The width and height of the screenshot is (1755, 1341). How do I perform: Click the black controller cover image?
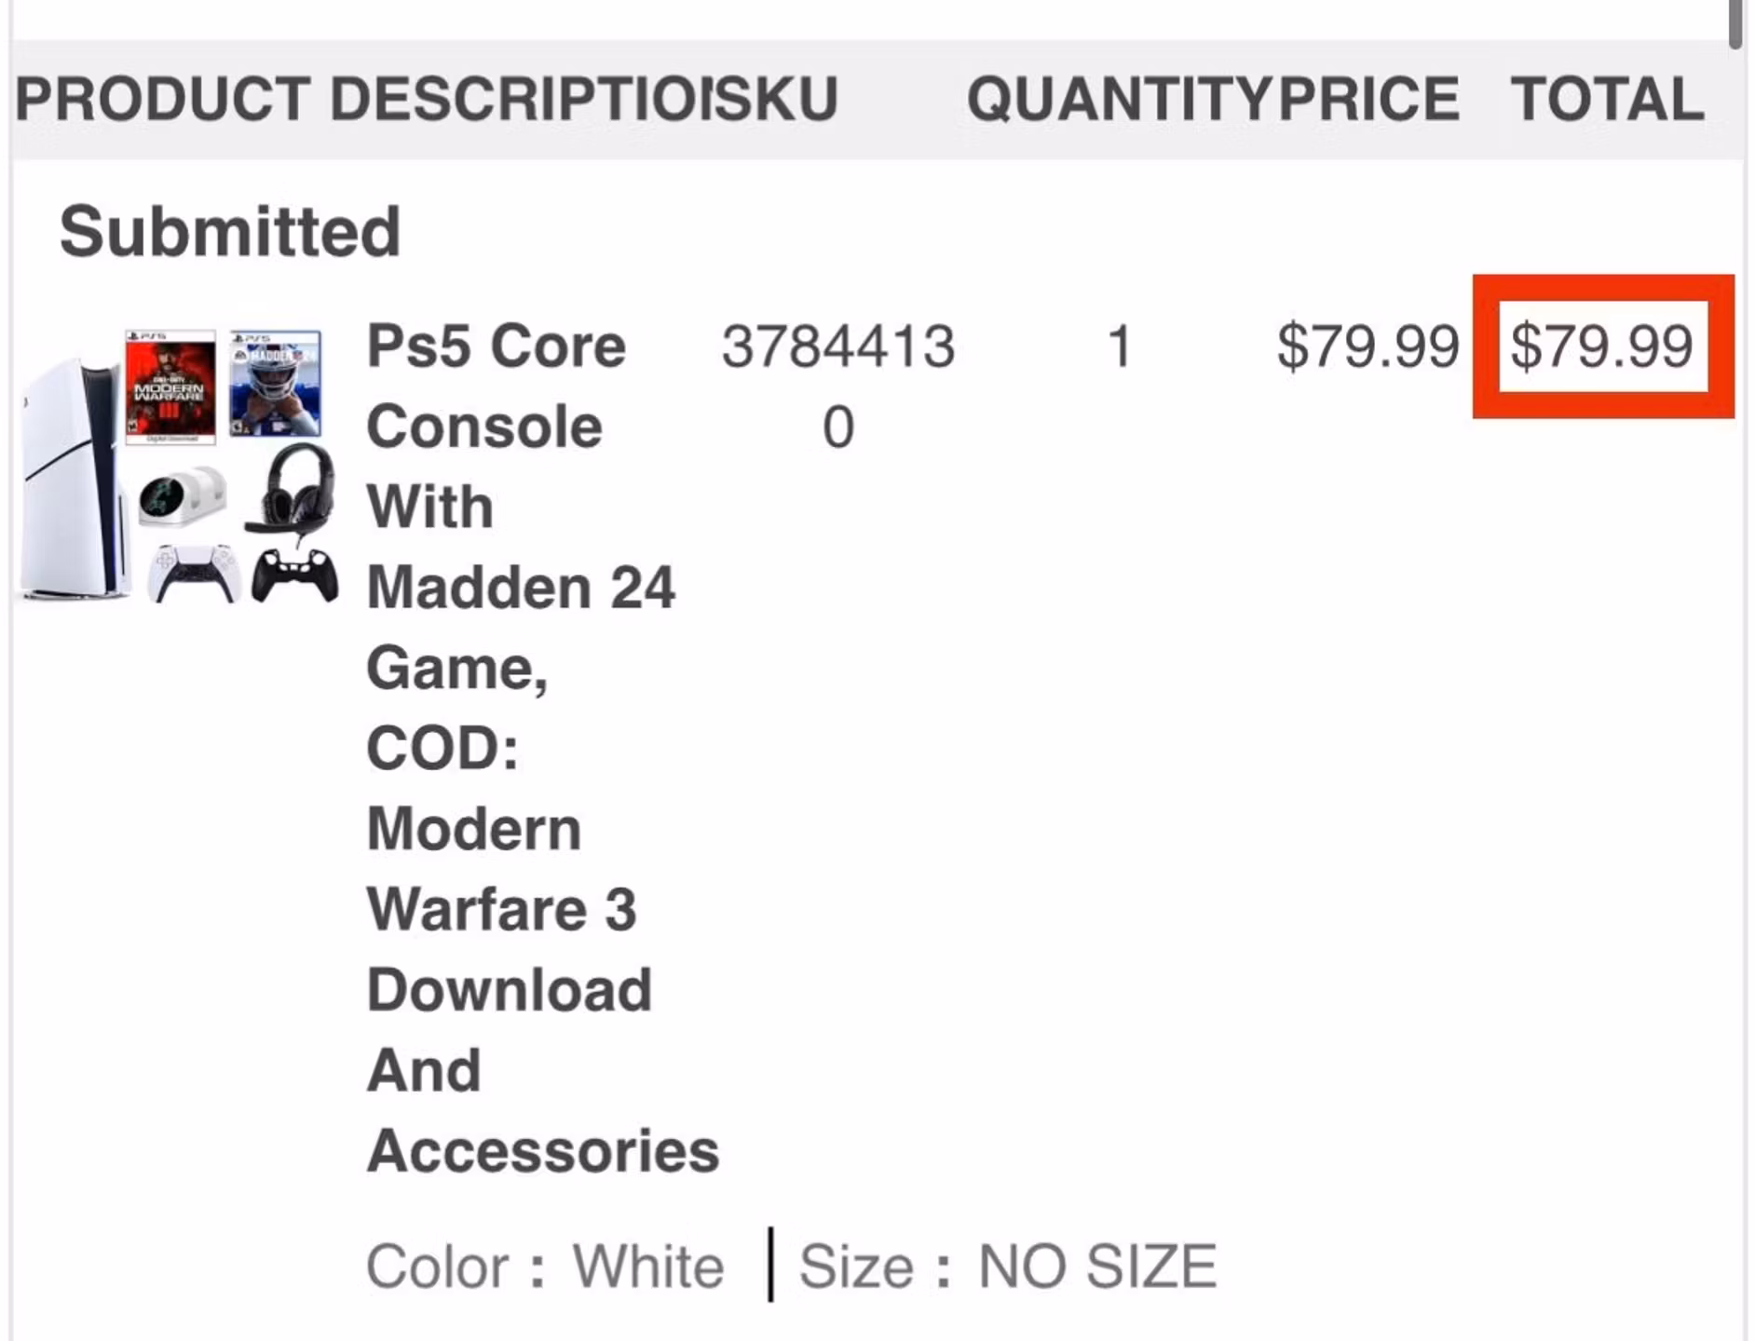tap(295, 576)
